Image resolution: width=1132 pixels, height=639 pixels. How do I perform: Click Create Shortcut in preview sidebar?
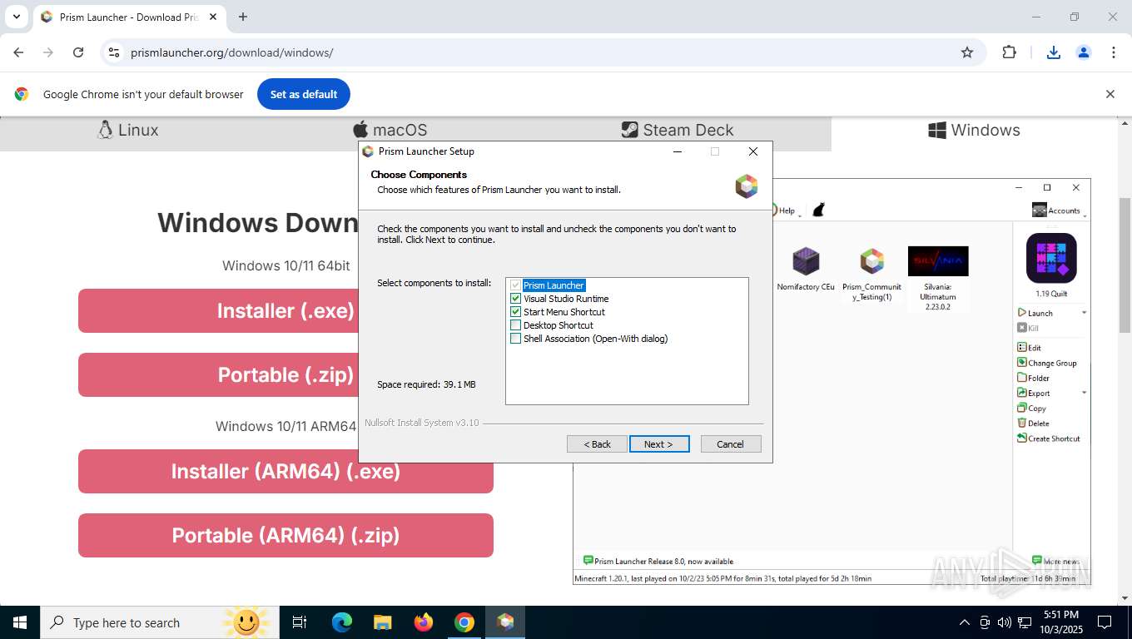[x=1049, y=438]
